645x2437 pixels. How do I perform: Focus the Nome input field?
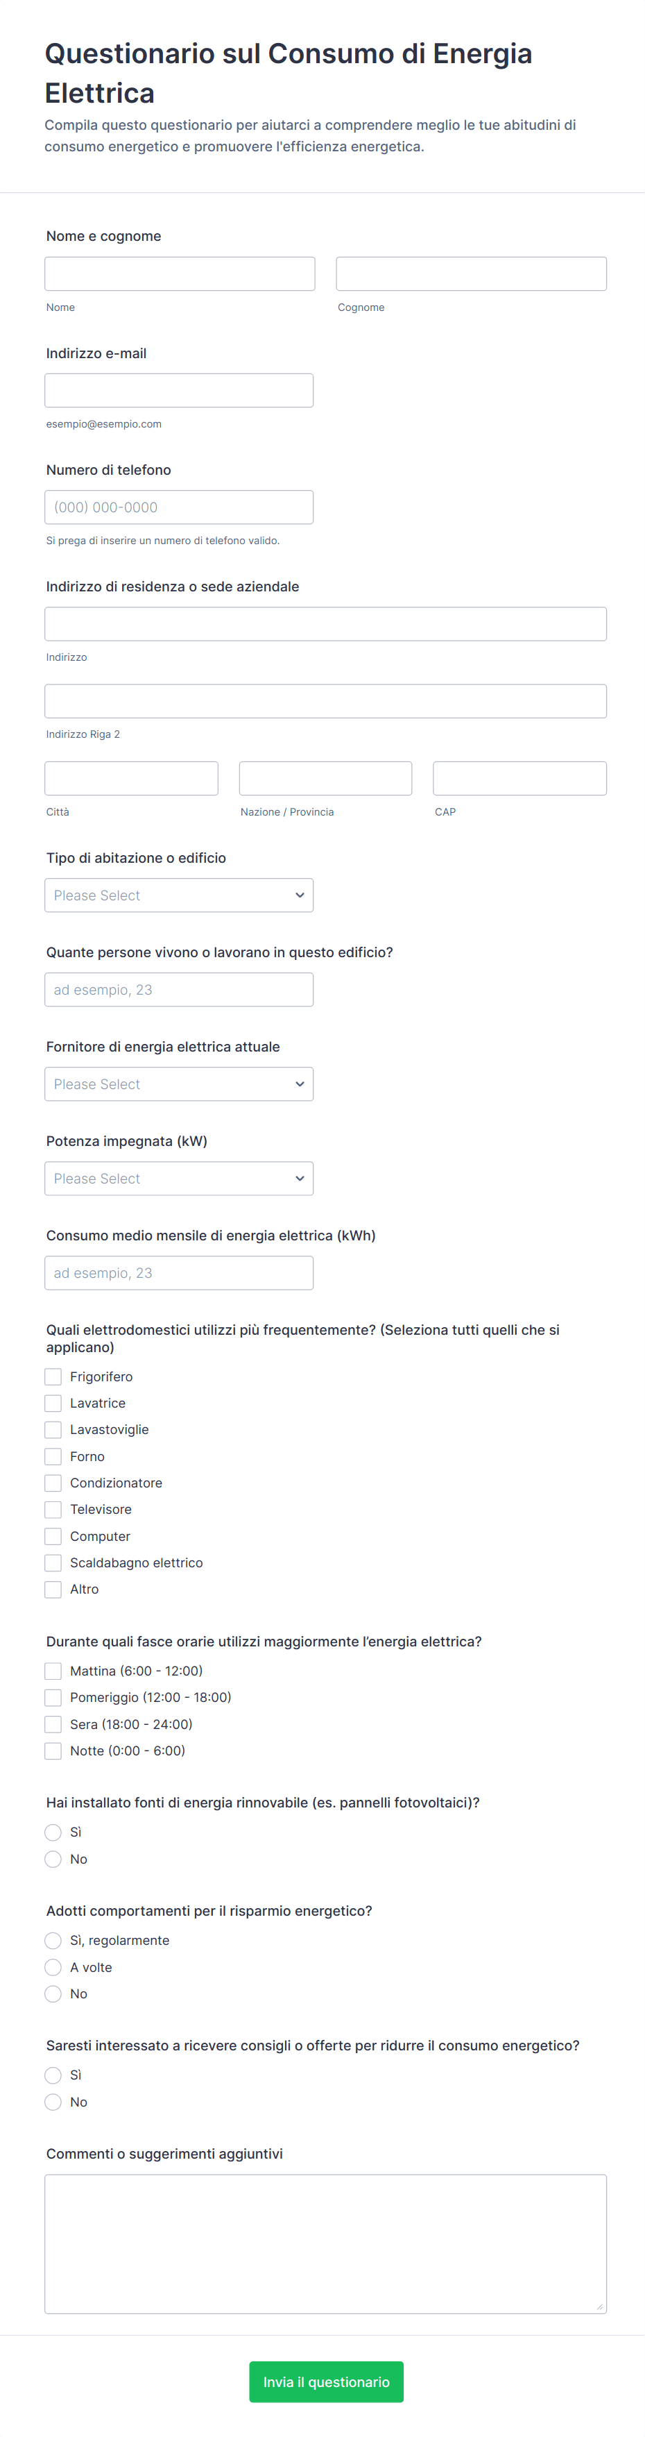[x=180, y=273]
